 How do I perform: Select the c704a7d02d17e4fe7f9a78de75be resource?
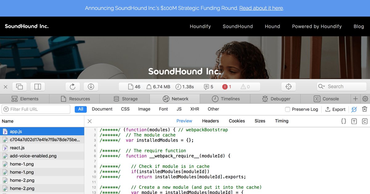coord(42,140)
